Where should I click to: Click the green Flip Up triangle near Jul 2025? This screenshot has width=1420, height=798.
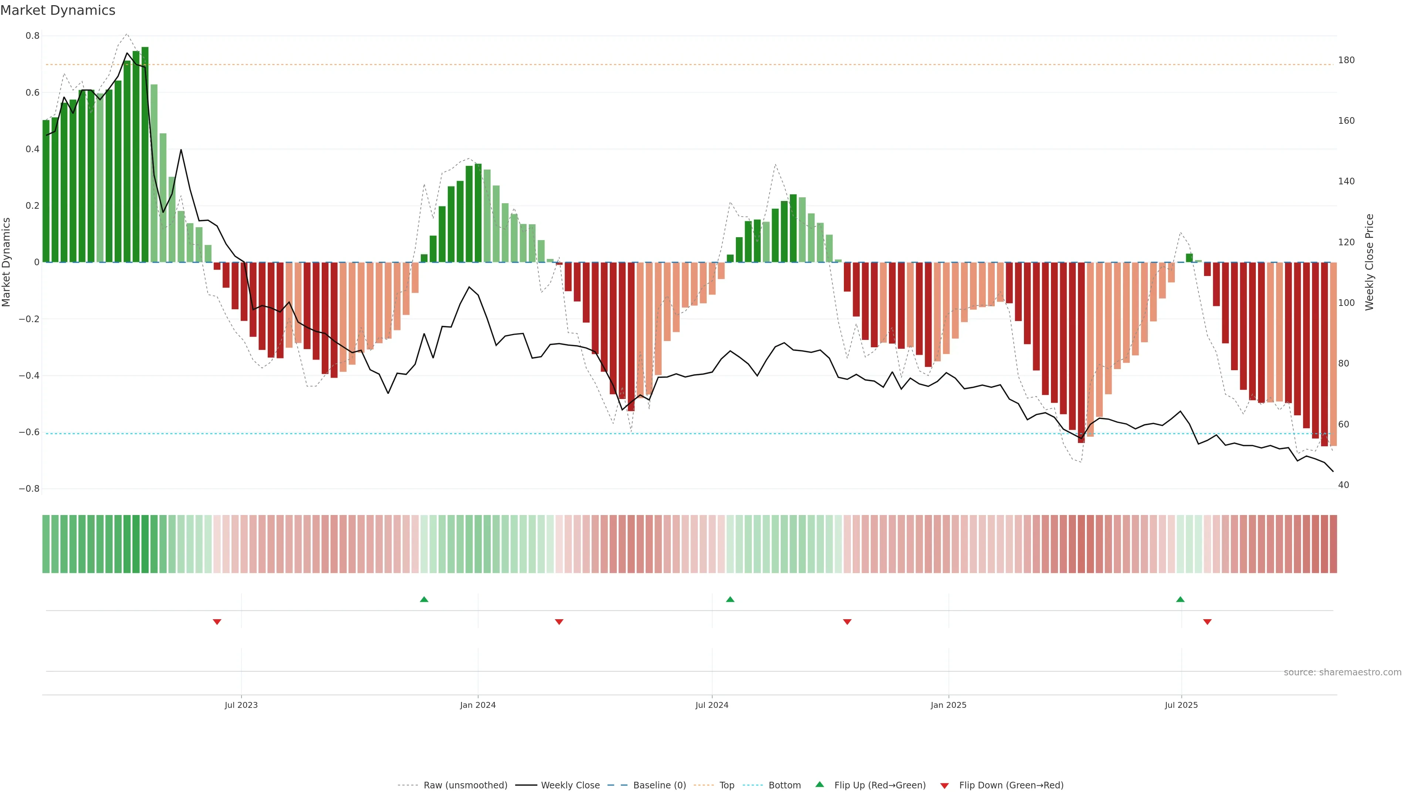[1180, 599]
